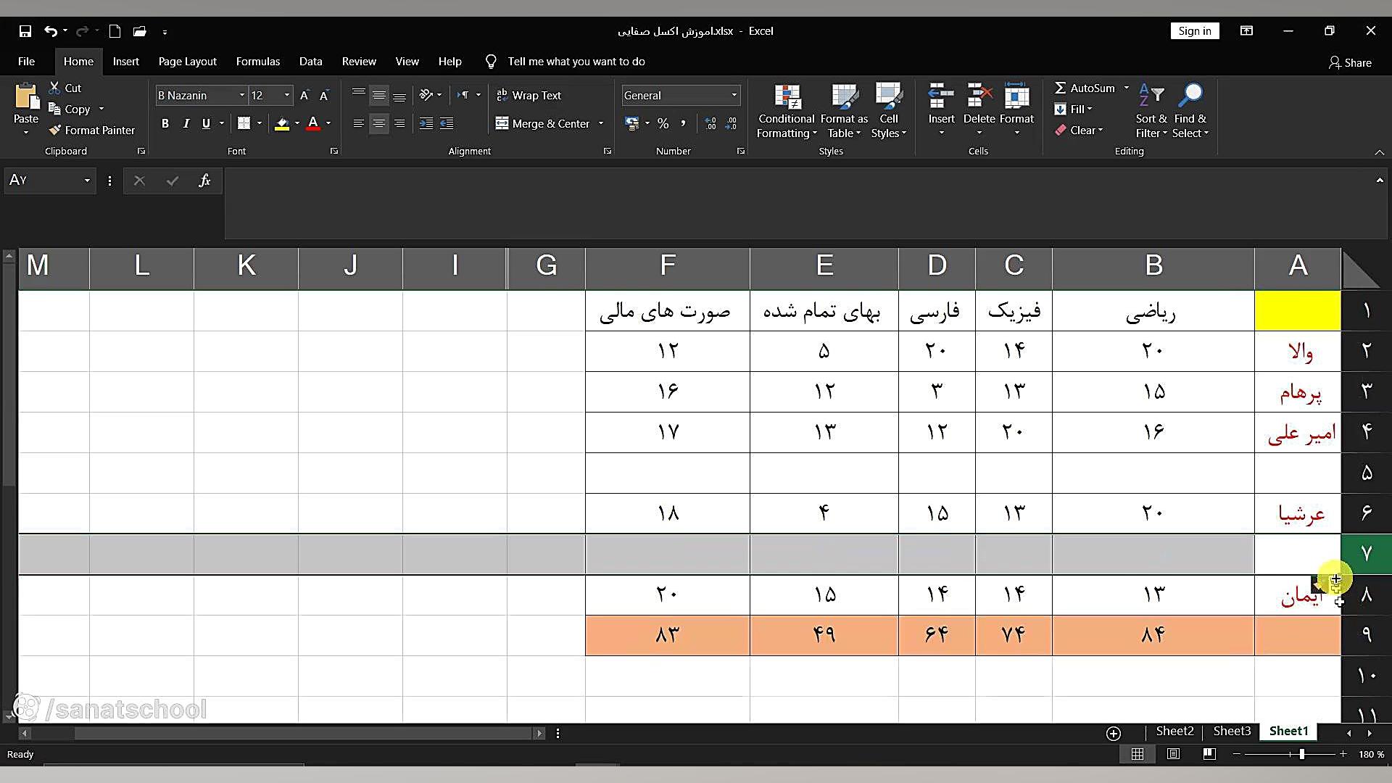
Task: Click the Increase Decimal icon
Action: 710,124
